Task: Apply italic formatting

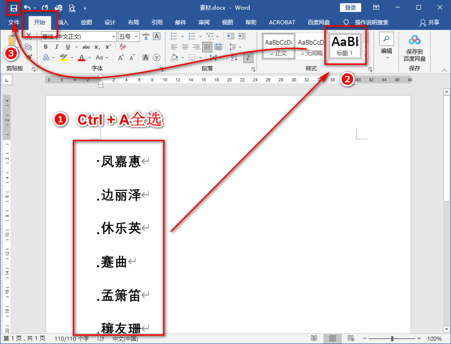Action: pyautogui.click(x=56, y=46)
